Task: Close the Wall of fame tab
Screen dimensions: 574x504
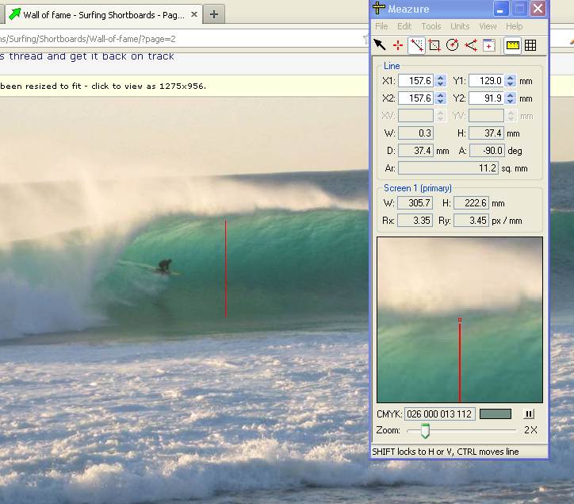Action: [194, 15]
